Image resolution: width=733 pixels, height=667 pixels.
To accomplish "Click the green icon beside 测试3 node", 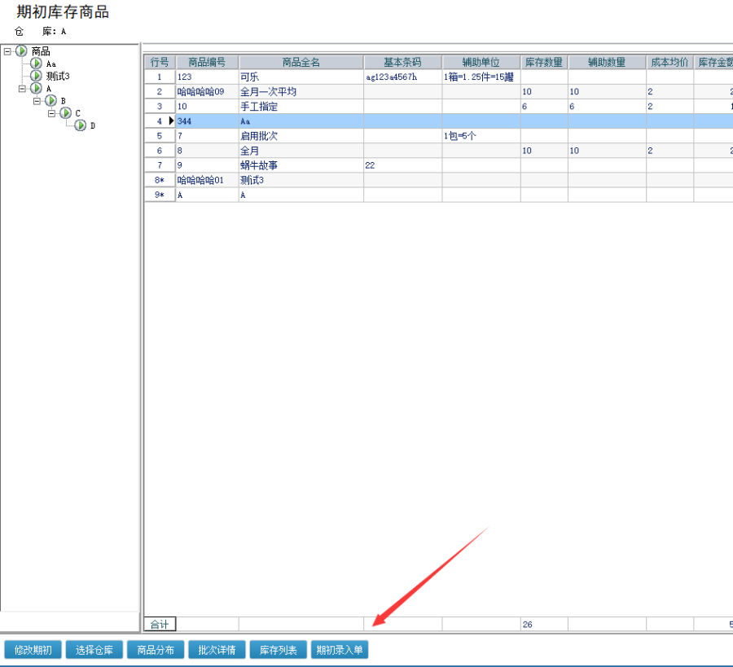I will point(36,76).
